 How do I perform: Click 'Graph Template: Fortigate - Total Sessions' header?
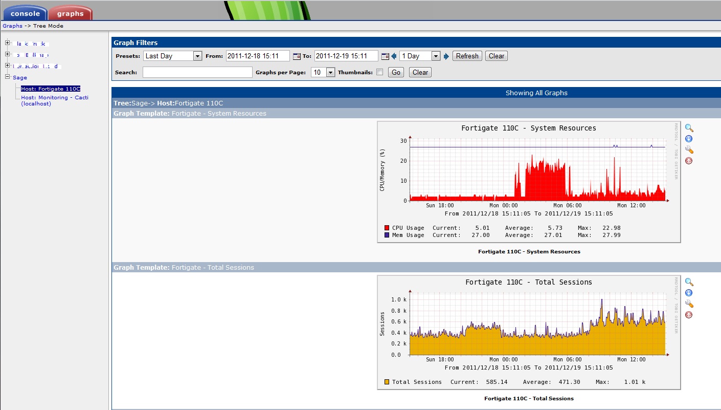184,267
